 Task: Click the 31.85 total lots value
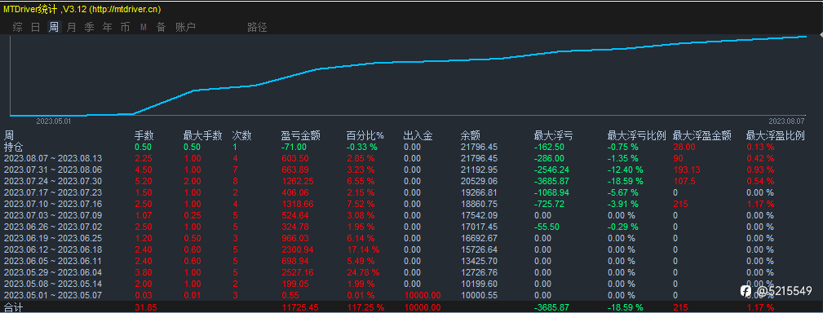pos(145,307)
